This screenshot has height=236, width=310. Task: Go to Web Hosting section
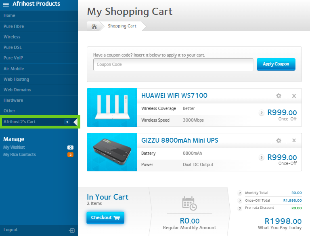(16, 79)
